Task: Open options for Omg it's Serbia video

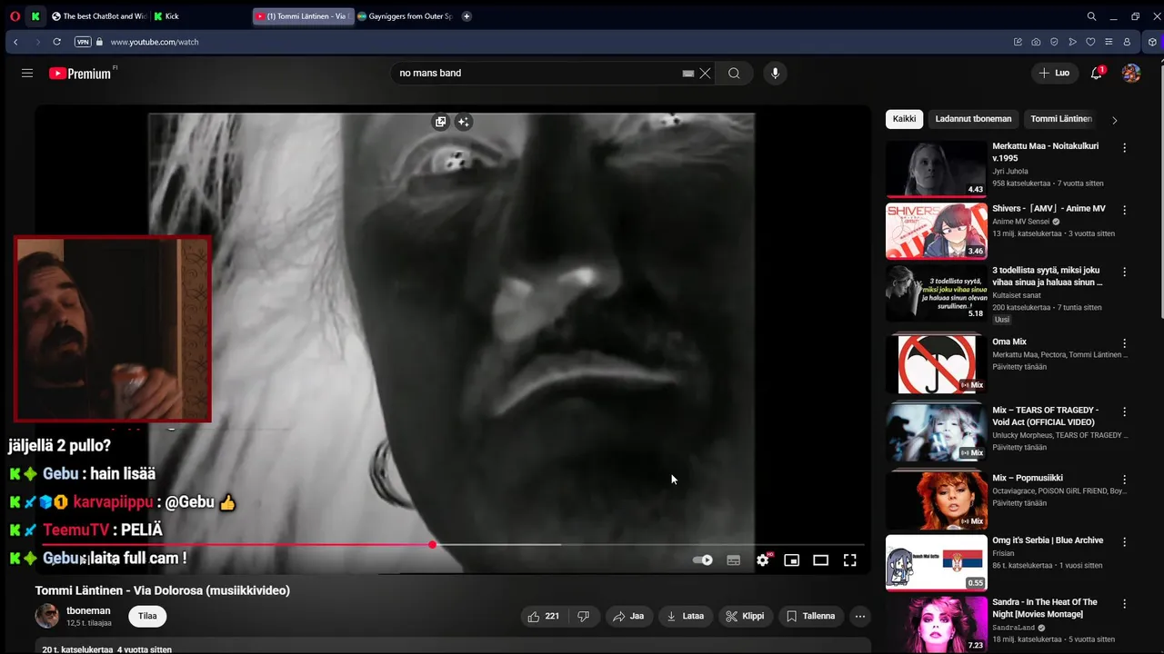Action: pos(1124,541)
